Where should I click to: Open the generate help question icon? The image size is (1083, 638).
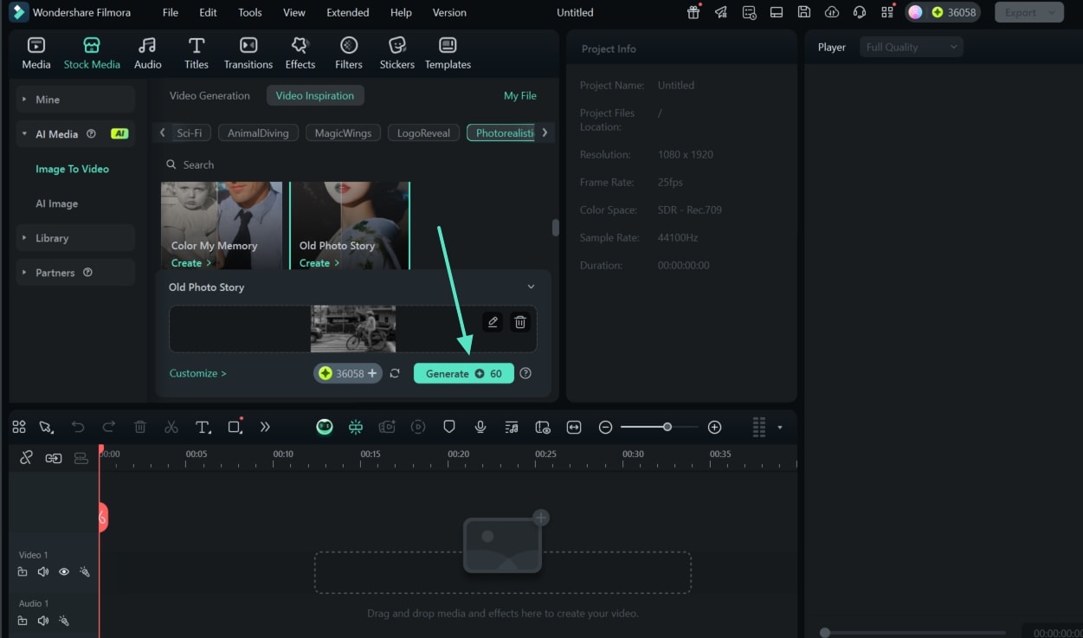click(x=525, y=373)
